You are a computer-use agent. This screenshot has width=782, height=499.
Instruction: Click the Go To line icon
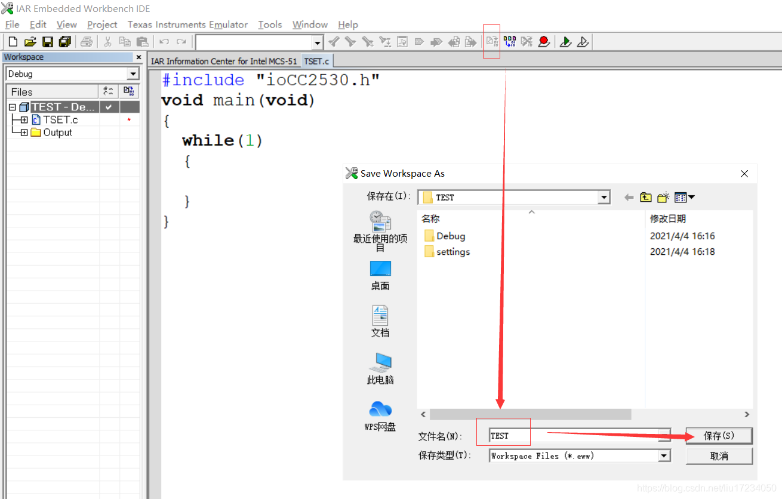(402, 42)
